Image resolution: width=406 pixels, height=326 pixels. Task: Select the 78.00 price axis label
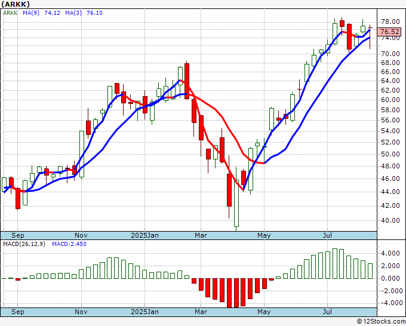(390, 21)
